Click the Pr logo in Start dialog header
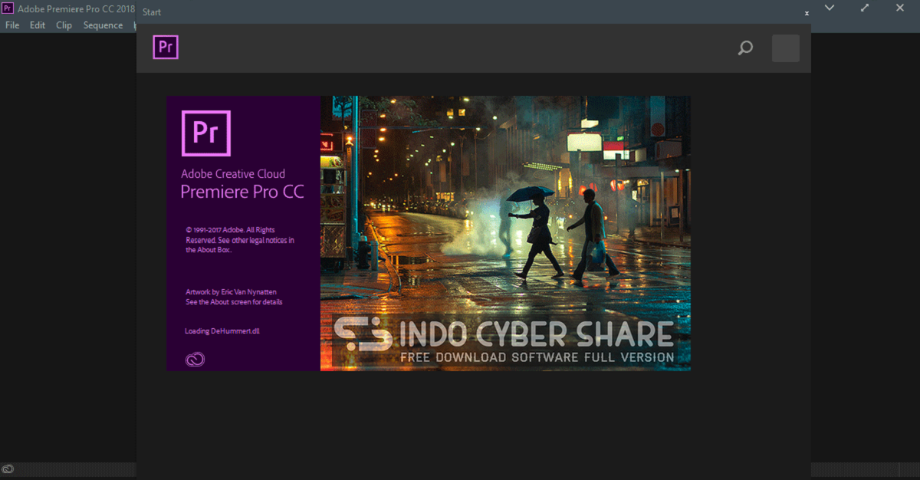920x480 pixels. pos(166,48)
